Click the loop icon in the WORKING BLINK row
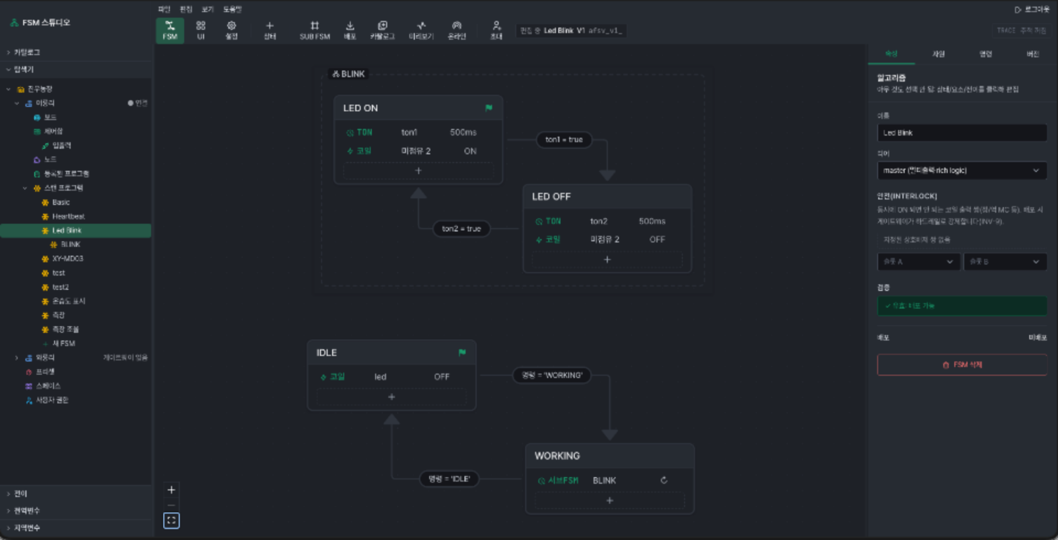This screenshot has width=1058, height=540. pos(664,480)
